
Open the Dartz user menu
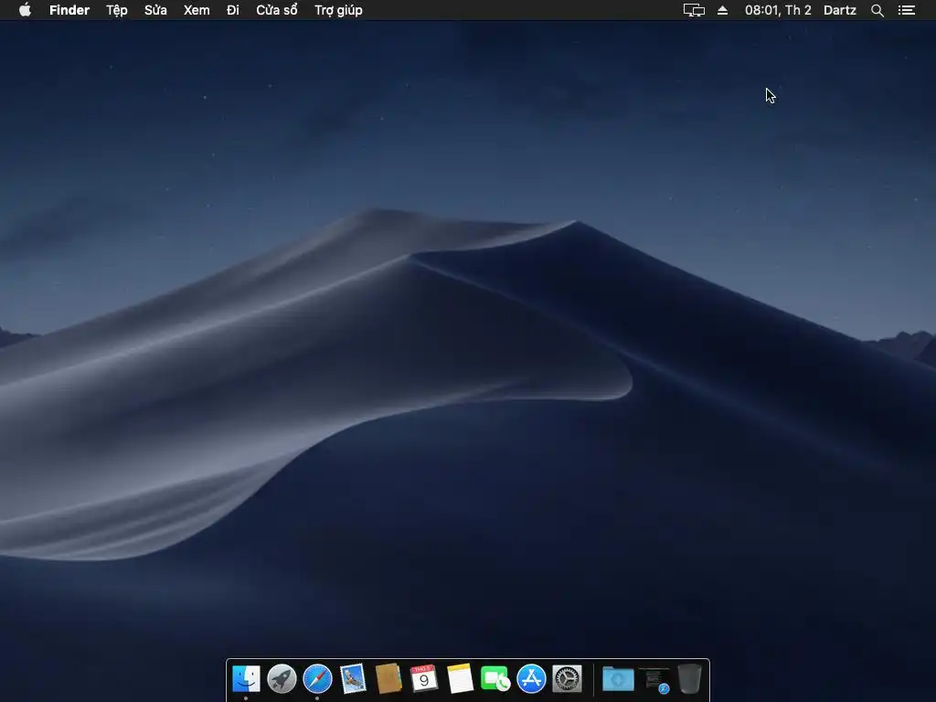[840, 10]
